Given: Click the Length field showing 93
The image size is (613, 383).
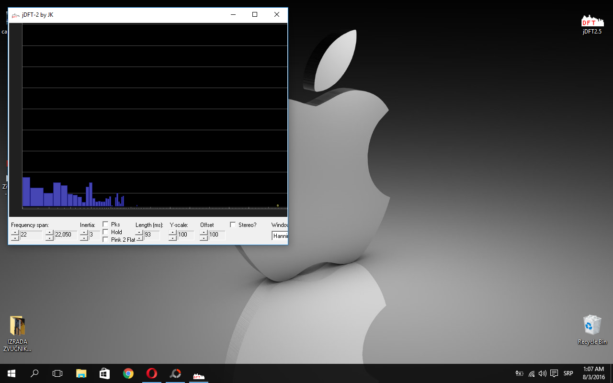Looking at the screenshot, I should 152,235.
